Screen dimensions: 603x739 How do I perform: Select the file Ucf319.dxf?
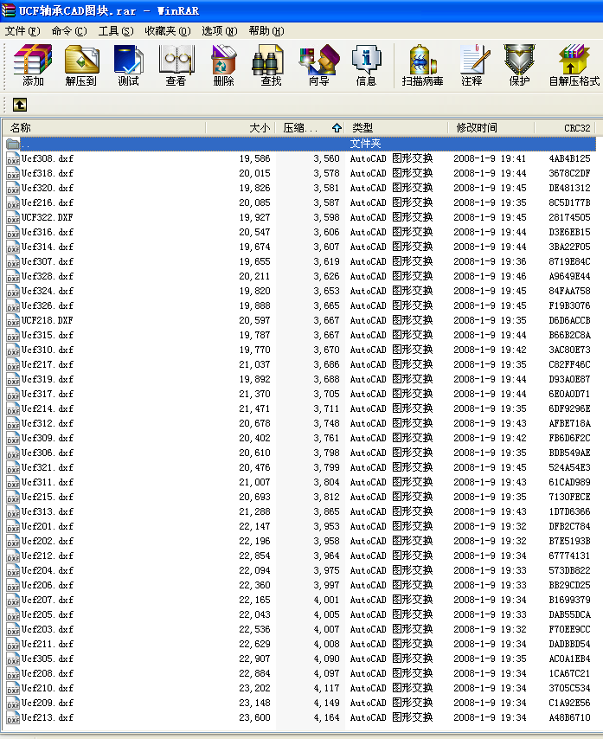48,379
